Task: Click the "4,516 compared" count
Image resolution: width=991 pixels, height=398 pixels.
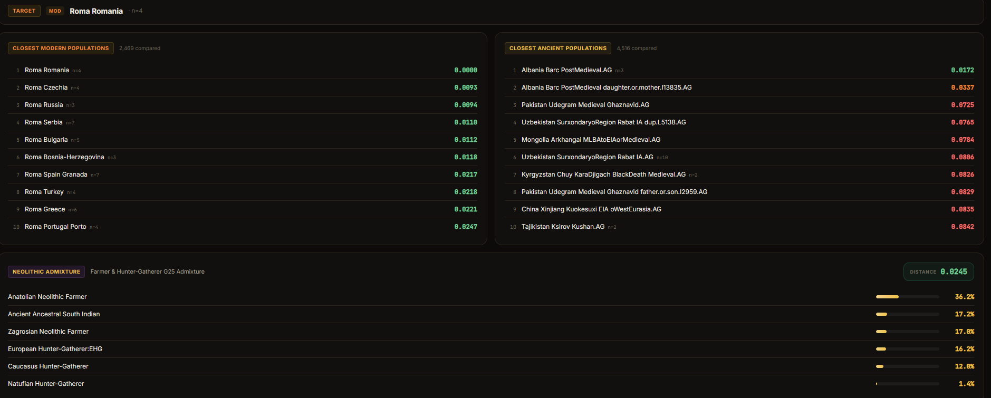Action: [x=637, y=48]
